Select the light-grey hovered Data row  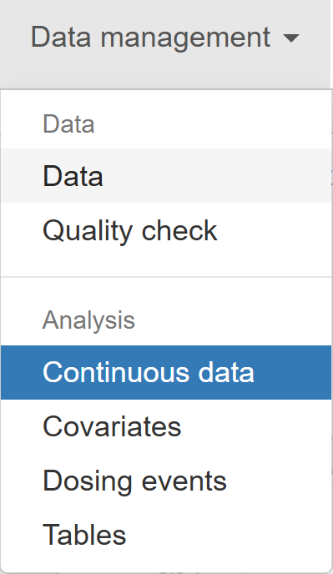(x=166, y=176)
